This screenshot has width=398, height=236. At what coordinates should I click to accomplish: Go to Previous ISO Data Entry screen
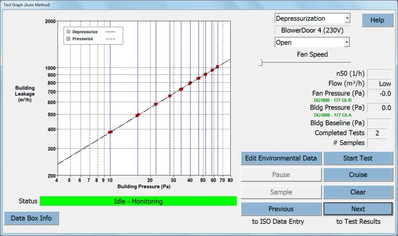click(x=281, y=209)
